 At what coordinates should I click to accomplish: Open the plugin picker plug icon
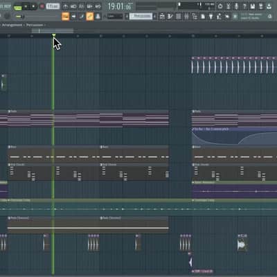tap(211, 17)
